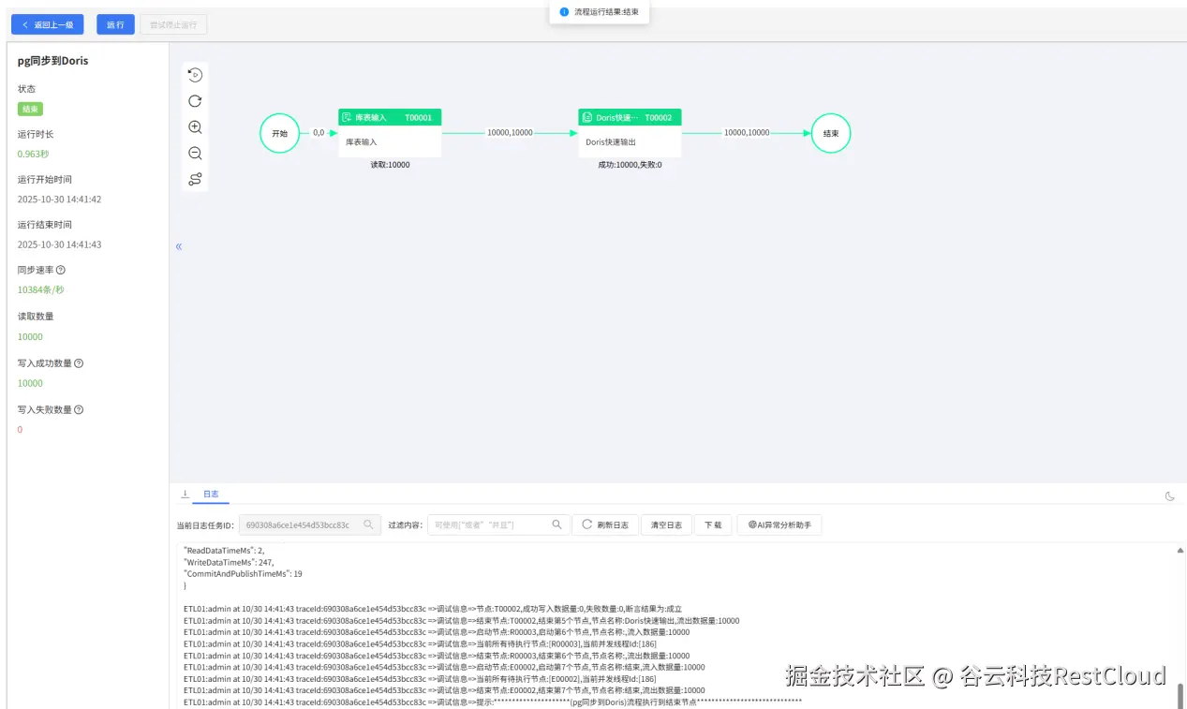
Task: Click the search icon in the filter field
Action: point(556,524)
